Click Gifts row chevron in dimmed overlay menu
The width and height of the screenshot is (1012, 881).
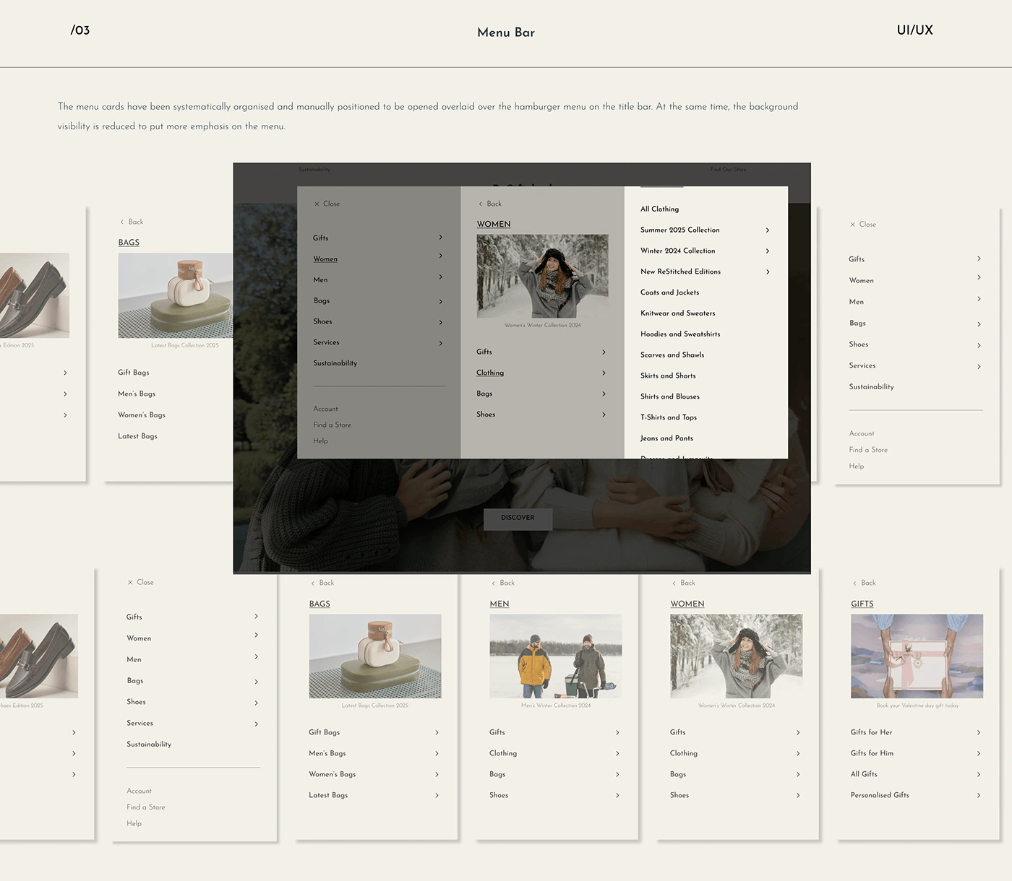click(x=441, y=238)
